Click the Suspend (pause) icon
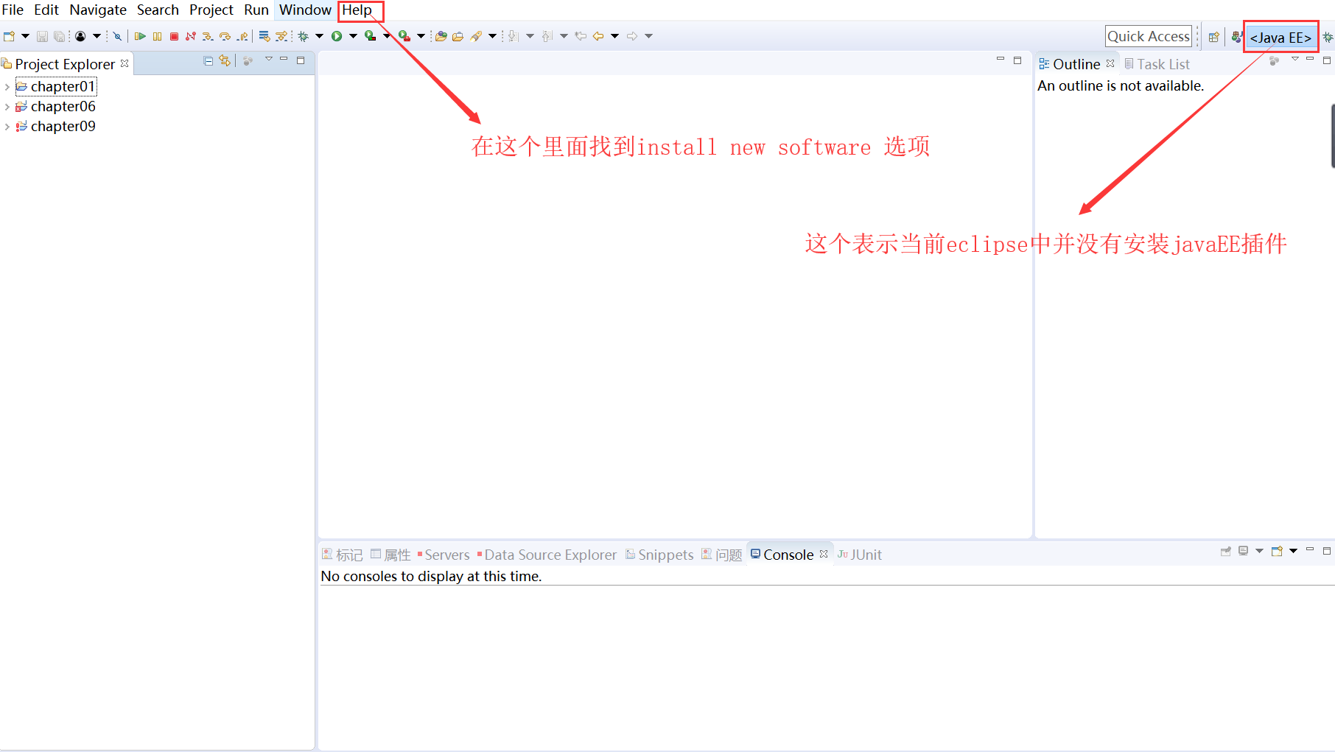1335x752 pixels. click(157, 36)
